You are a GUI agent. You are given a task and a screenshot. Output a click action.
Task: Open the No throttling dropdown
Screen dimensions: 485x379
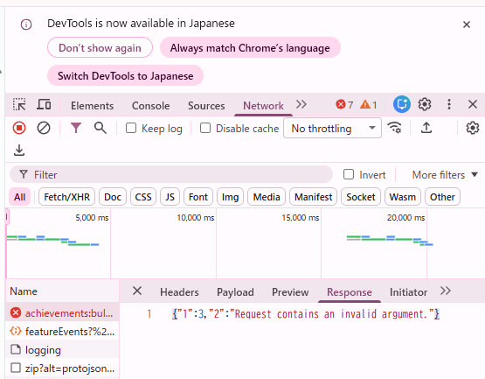[x=332, y=128]
